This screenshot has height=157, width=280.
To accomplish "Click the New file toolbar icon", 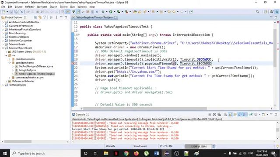I will coord(3,12).
